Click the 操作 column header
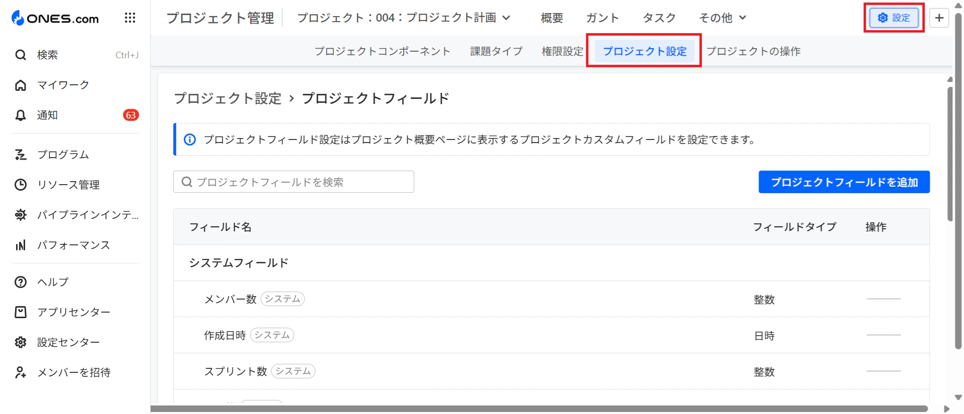Image resolution: width=964 pixels, height=414 pixels. click(876, 227)
